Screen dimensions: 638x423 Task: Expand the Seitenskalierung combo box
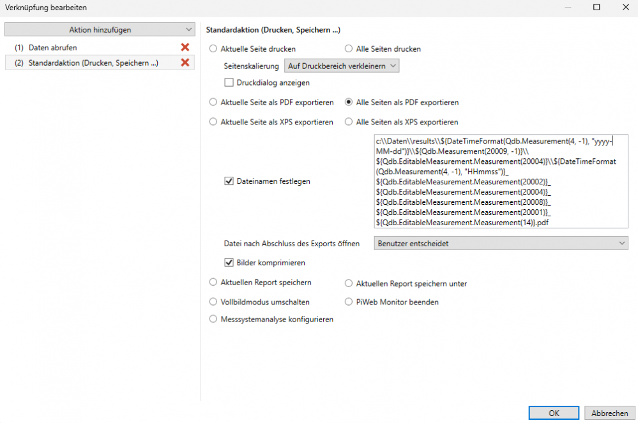[x=341, y=66]
